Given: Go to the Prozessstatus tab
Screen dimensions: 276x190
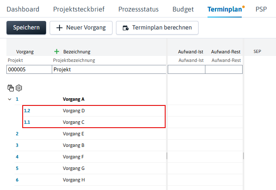Looking at the screenshot, I should coord(138,9).
